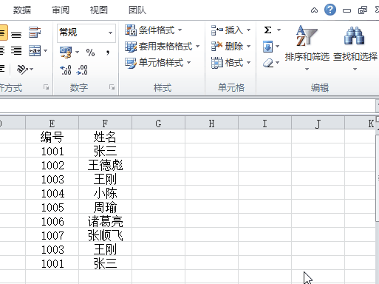This screenshot has width=379, height=284.
Task: Open the 视图 ribbon tab
Action: (99, 10)
